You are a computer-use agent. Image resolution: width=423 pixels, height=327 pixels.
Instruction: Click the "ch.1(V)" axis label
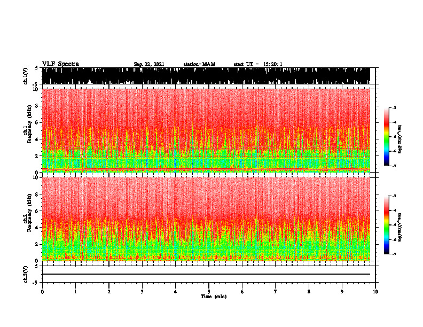(x=25, y=76)
